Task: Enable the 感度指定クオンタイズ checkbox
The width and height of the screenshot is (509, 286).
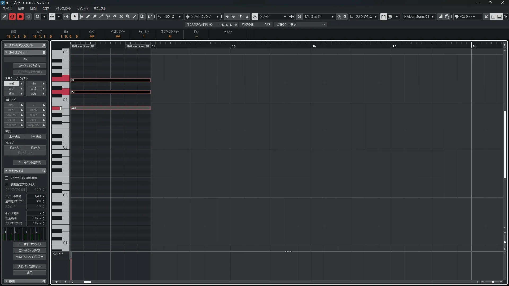Action: [7, 184]
